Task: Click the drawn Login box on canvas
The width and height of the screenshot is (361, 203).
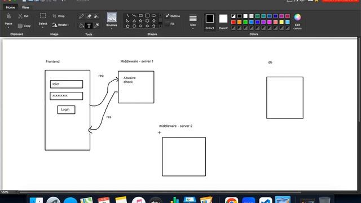Action: pyautogui.click(x=67, y=109)
